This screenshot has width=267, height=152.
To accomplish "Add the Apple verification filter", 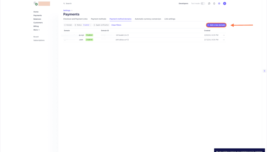I will 101,25.
